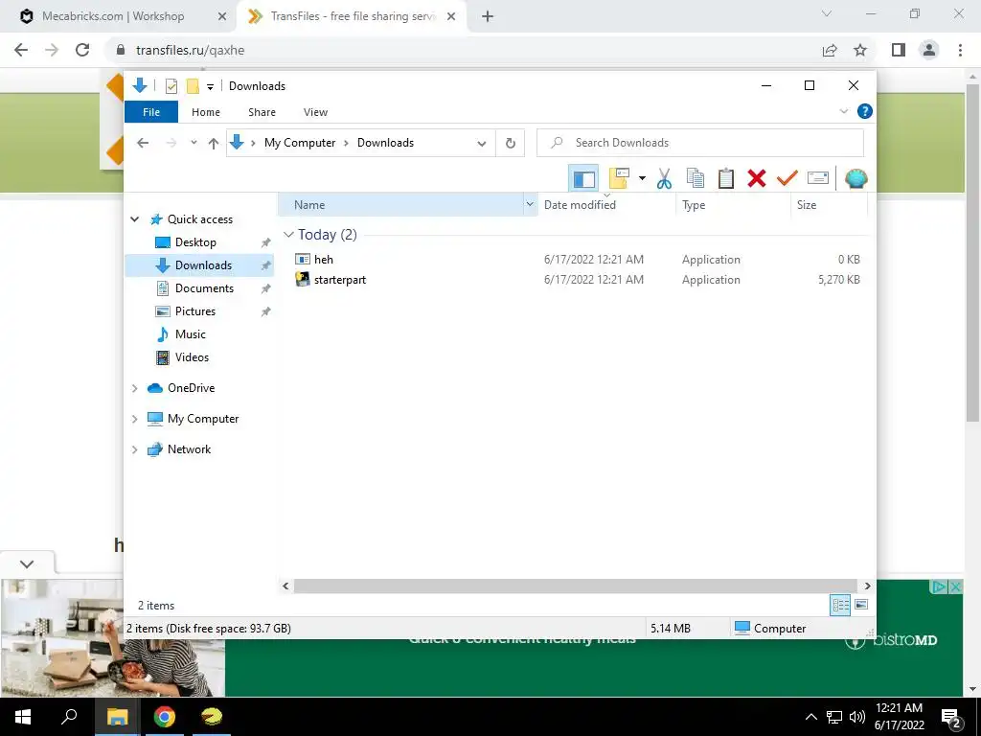
Task: Expand the Network tree node
Action: coord(134,450)
